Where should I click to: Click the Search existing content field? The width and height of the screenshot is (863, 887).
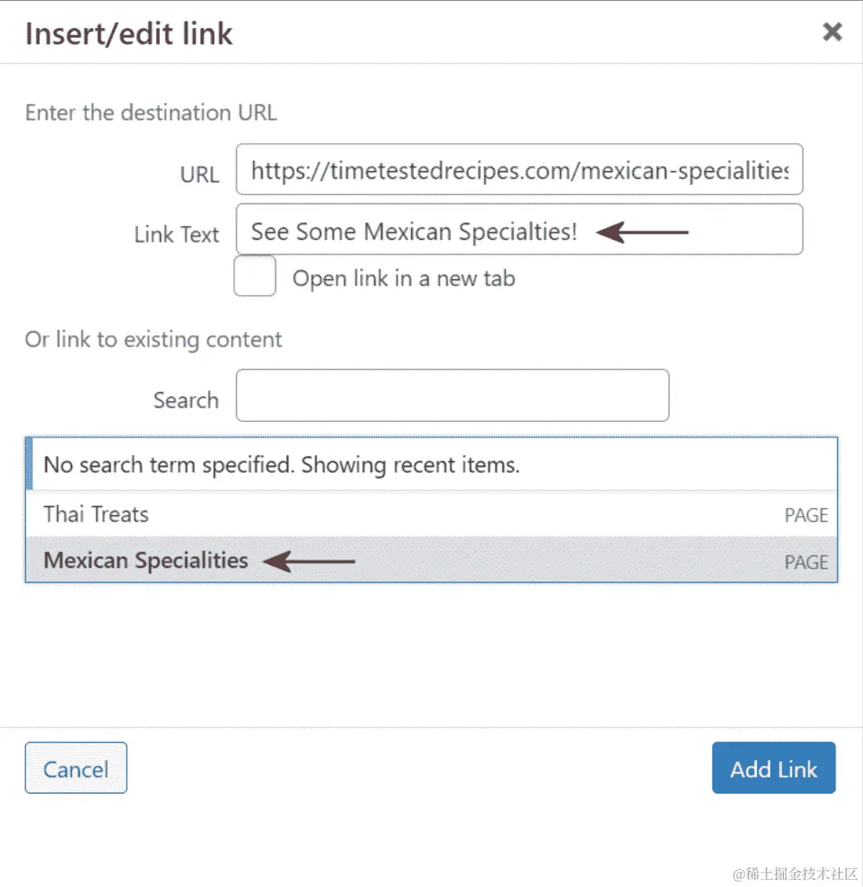click(452, 396)
